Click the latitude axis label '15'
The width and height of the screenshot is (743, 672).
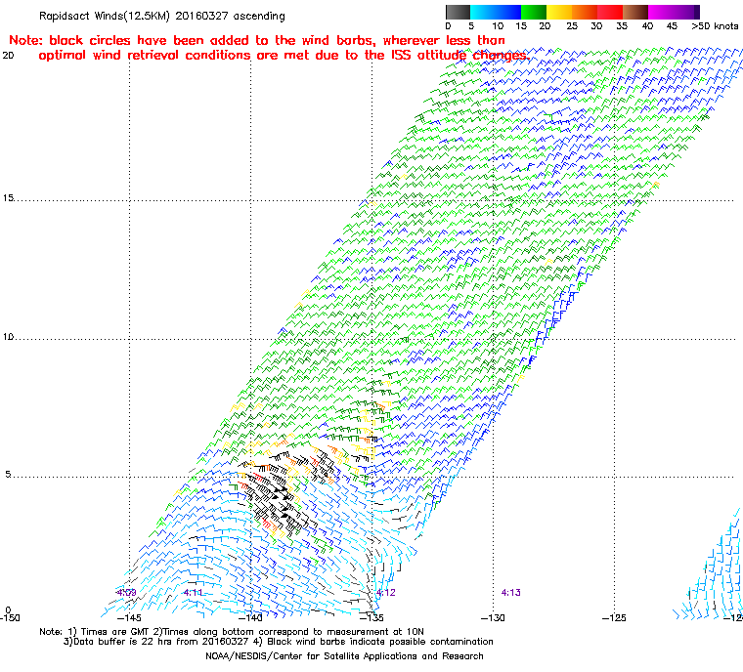tap(8, 198)
